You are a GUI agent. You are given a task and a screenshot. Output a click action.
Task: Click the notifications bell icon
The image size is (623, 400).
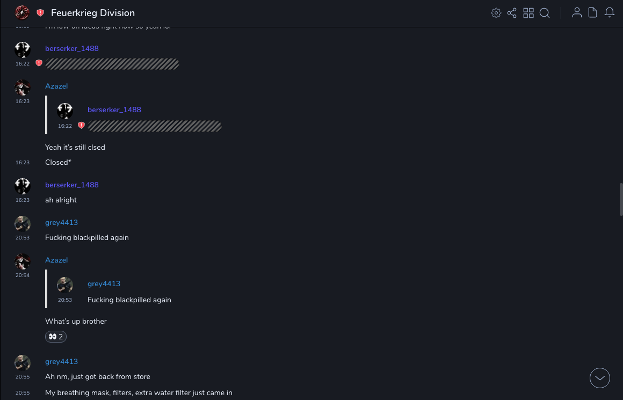point(610,13)
